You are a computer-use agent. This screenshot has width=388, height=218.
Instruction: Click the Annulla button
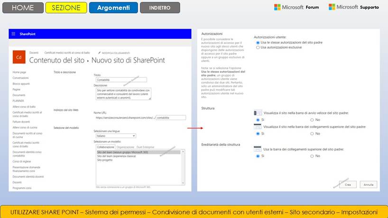[369, 185]
